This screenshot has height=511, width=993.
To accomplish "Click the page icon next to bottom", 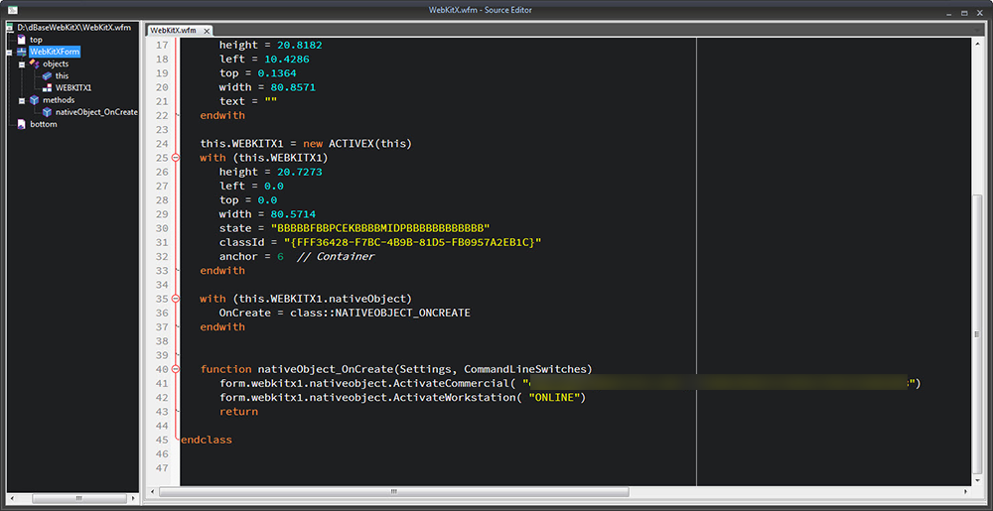I will coord(22,124).
